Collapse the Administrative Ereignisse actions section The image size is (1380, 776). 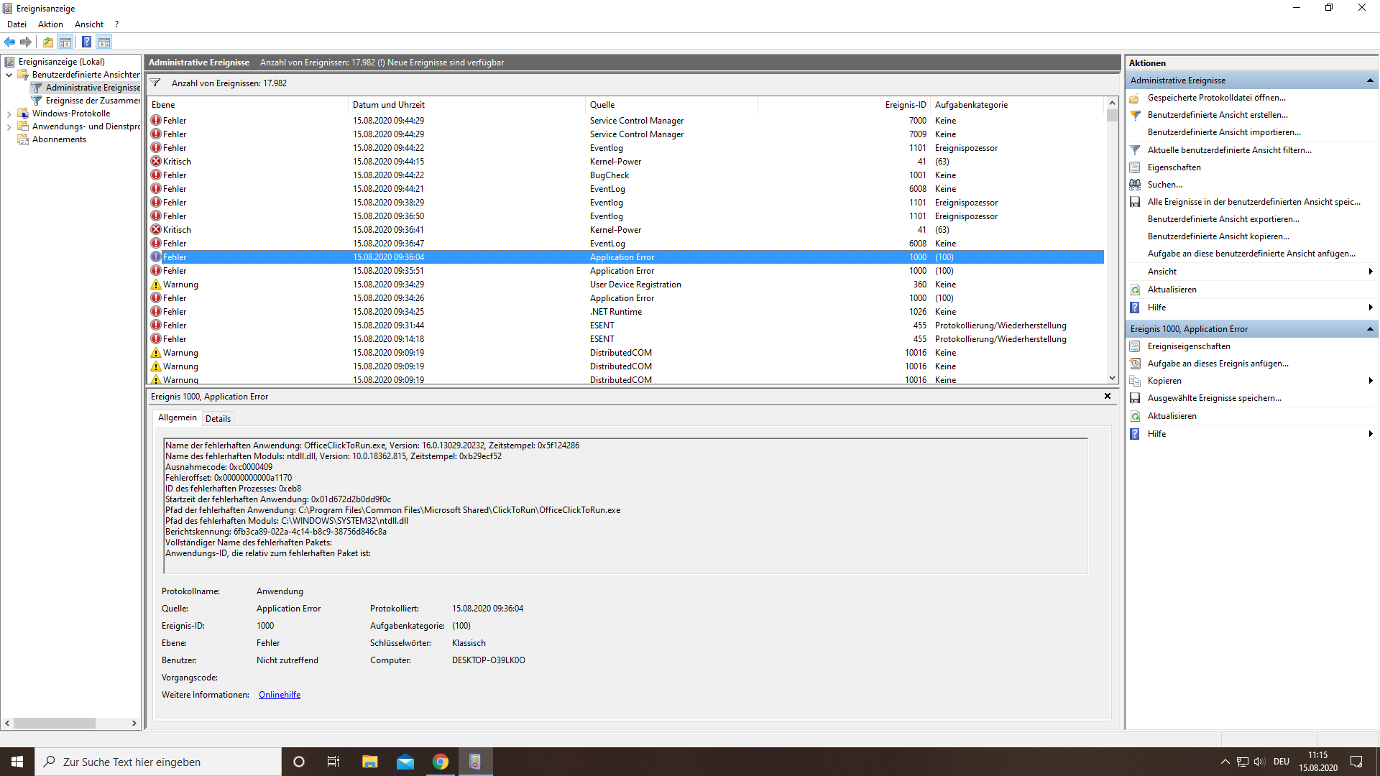[x=1369, y=80]
